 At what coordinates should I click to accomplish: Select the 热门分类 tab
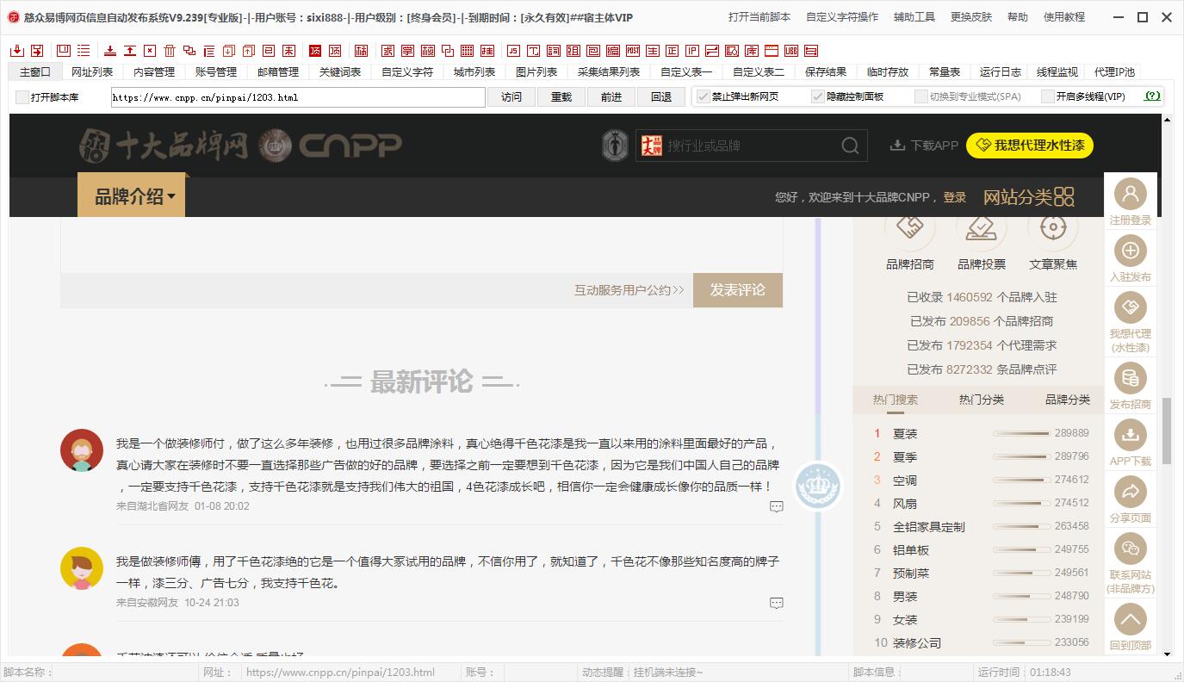[982, 400]
